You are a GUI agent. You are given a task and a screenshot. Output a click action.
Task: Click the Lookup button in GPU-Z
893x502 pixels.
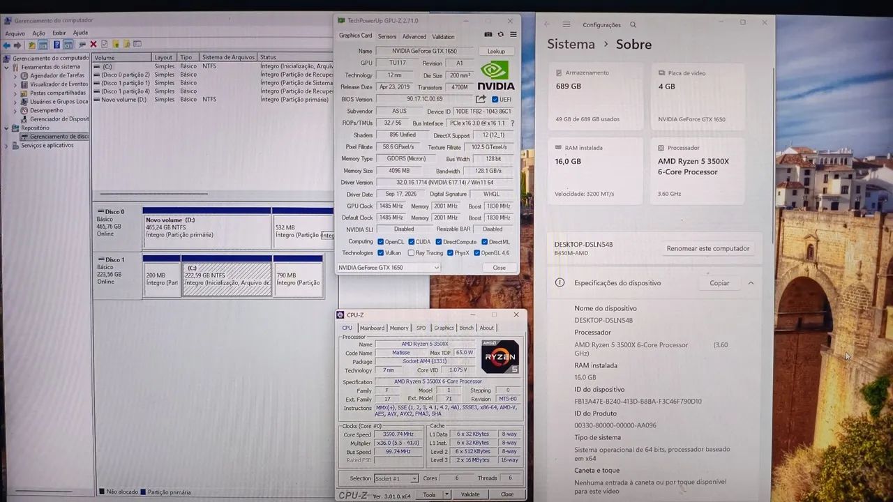(x=496, y=51)
